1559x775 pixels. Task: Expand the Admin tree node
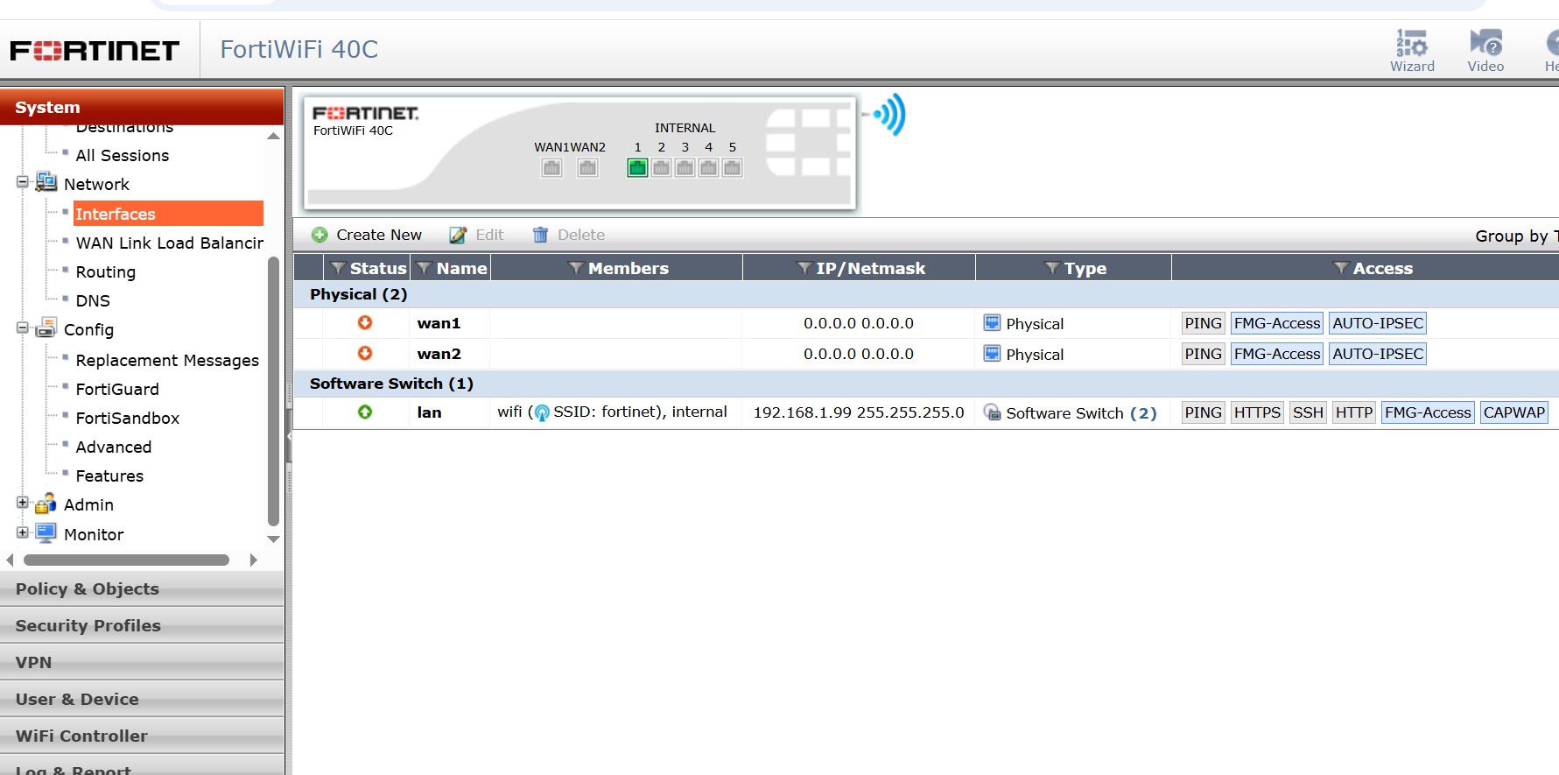pyautogui.click(x=23, y=503)
